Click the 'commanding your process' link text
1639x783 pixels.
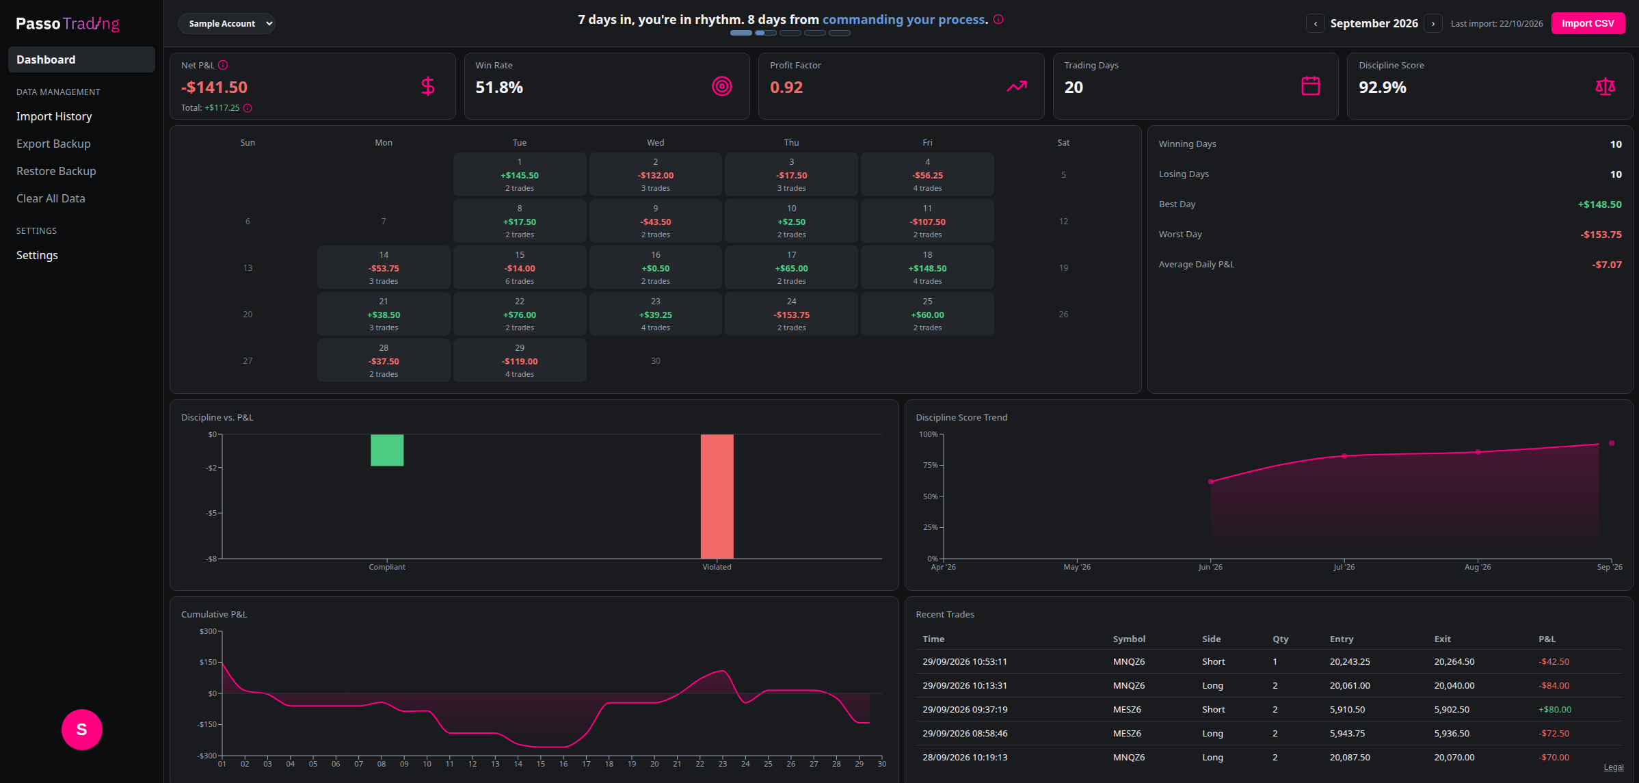905,19
